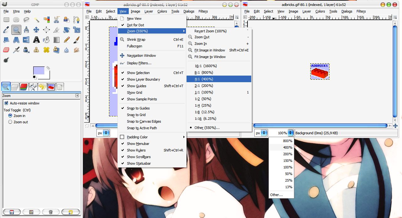Select the Fuzzy Select magic wand tool
The height and width of the screenshot is (218, 402).
click(36, 20)
